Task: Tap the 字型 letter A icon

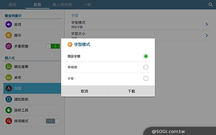Action: [9, 88]
